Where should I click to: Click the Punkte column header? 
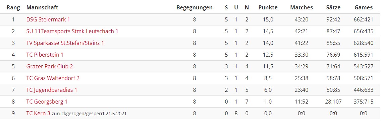point(268,8)
